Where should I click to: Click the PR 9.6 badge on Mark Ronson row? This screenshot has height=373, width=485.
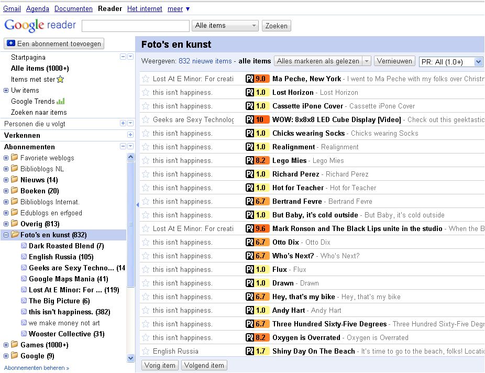click(257, 228)
